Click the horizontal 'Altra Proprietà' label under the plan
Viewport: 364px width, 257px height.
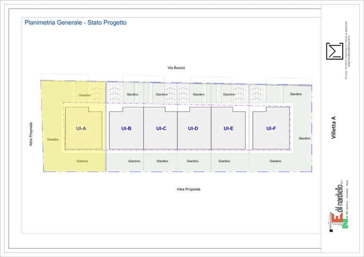point(189,189)
